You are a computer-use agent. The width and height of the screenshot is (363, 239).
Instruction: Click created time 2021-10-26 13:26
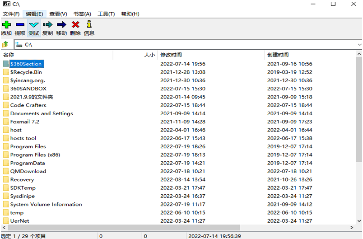coord(289,179)
